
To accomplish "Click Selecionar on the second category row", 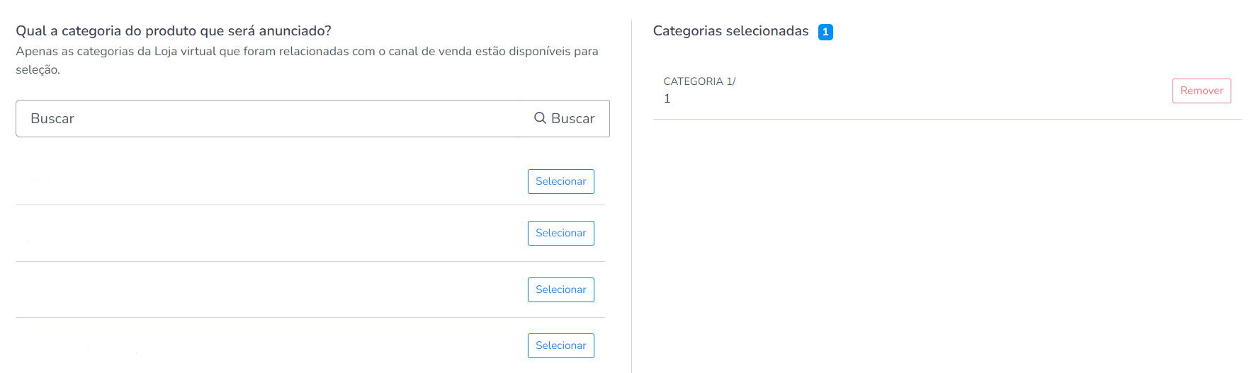I will click(560, 233).
